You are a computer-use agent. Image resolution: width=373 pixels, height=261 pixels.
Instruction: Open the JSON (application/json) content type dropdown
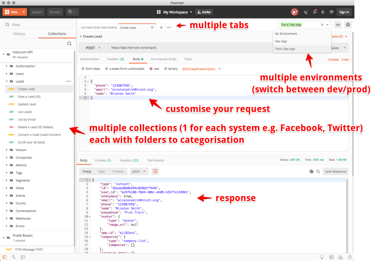[201, 69]
